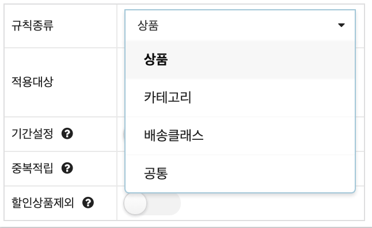Click the 중복적립 label text
The image size is (372, 228).
pos(32,168)
